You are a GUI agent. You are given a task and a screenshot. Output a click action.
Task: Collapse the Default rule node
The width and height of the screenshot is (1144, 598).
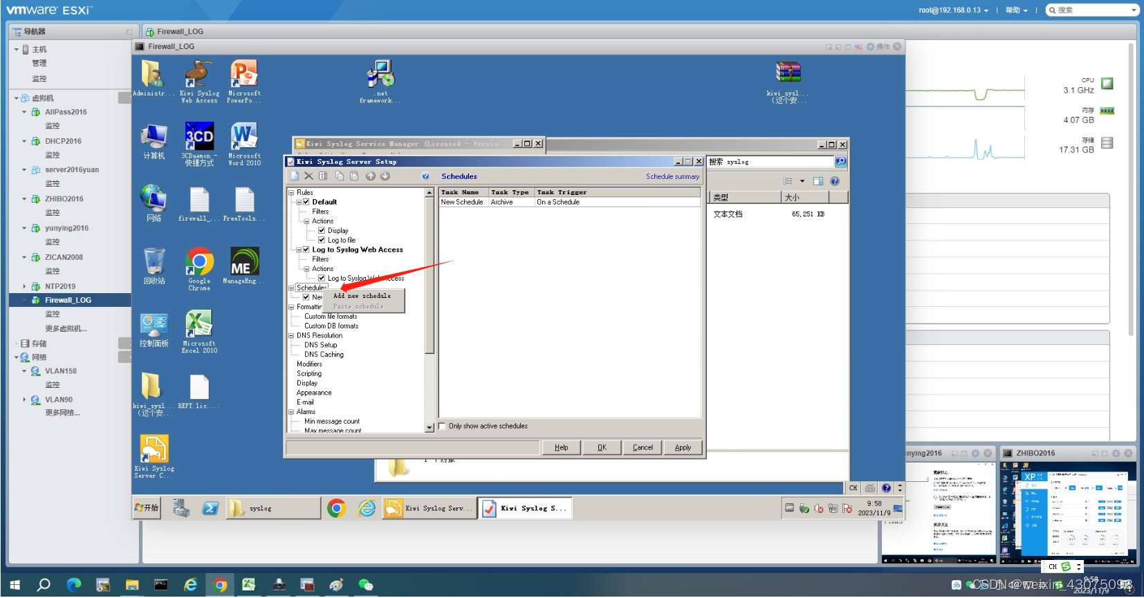299,202
